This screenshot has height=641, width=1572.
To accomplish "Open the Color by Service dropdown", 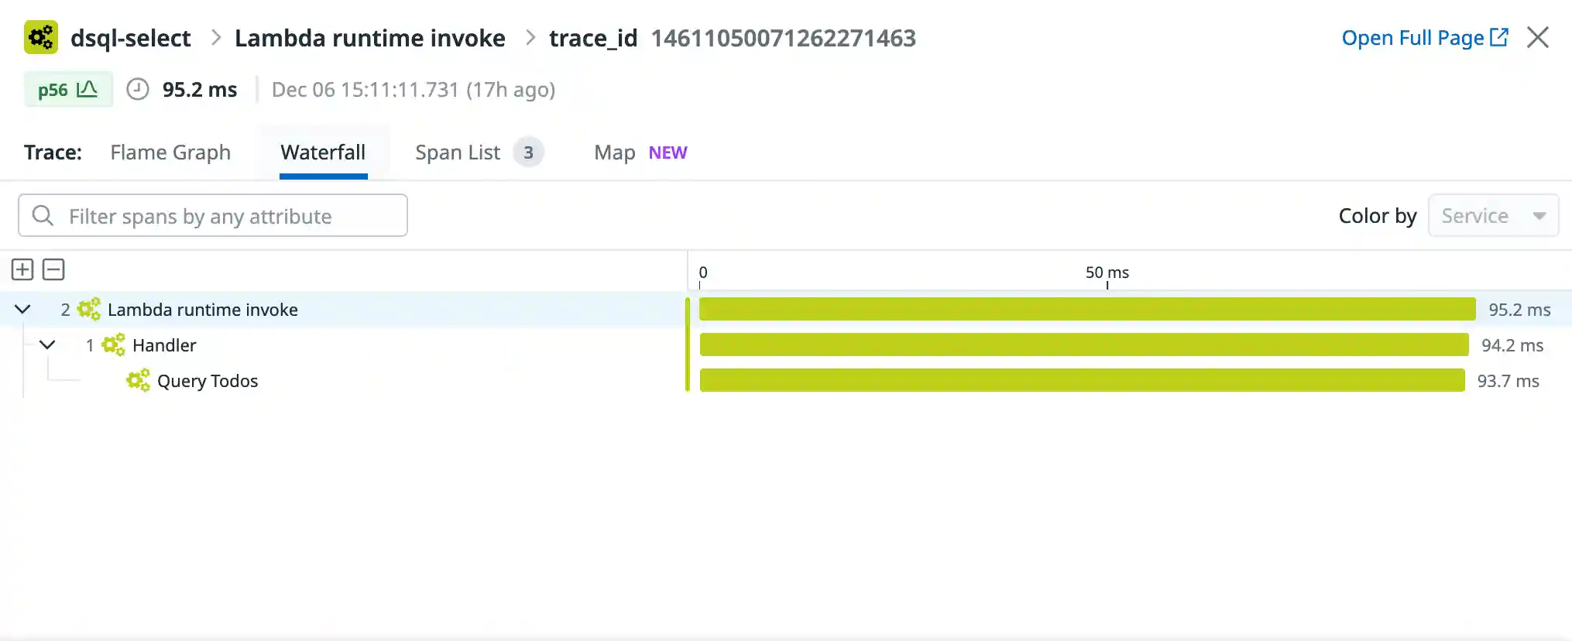I will point(1492,216).
